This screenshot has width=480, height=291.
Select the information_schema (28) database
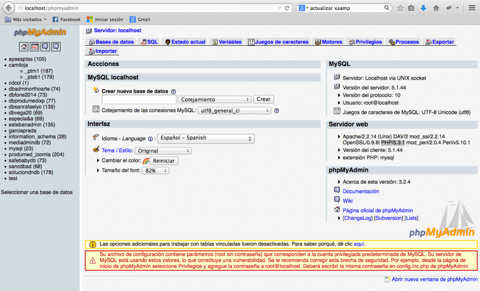38,137
